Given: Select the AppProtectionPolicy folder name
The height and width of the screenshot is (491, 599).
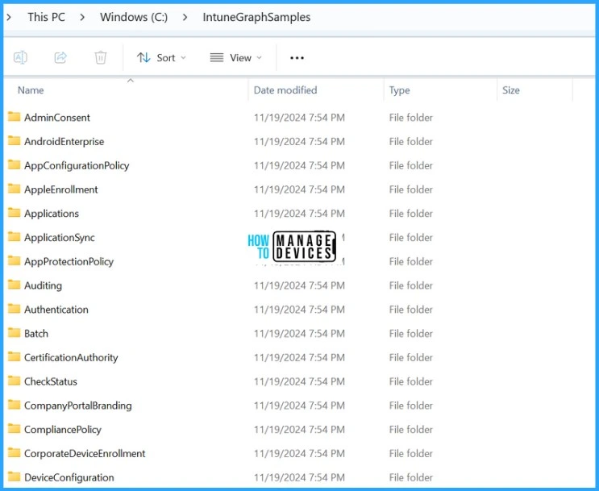Looking at the screenshot, I should [69, 262].
